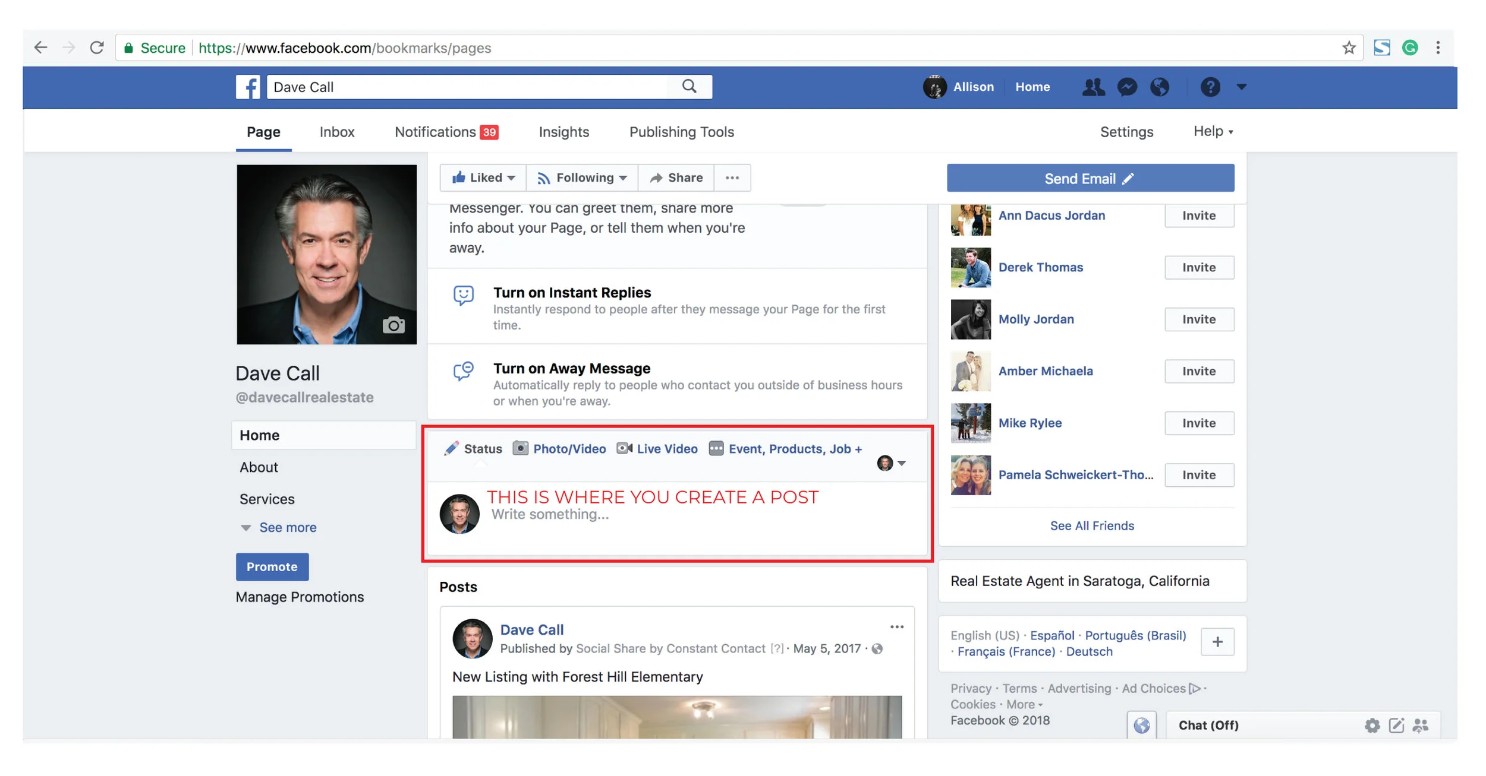The width and height of the screenshot is (1486, 776).
Task: Click the Send Email button
Action: pos(1090,178)
